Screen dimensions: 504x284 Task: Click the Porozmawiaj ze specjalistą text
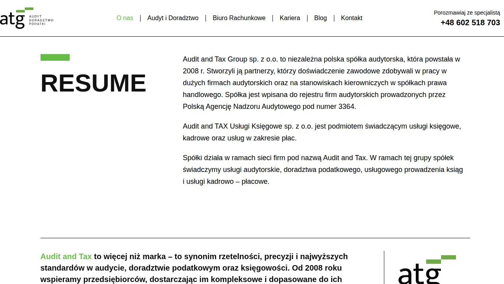click(467, 13)
